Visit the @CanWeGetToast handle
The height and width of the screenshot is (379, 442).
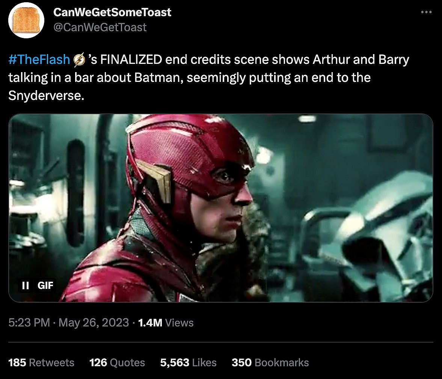[x=100, y=27]
